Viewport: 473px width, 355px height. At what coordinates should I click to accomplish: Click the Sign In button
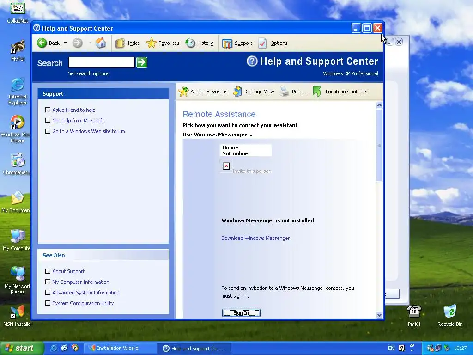241,313
